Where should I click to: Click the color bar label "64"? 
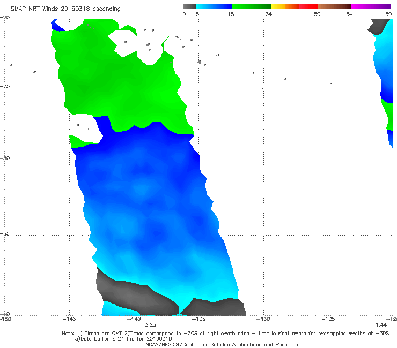point(349,14)
